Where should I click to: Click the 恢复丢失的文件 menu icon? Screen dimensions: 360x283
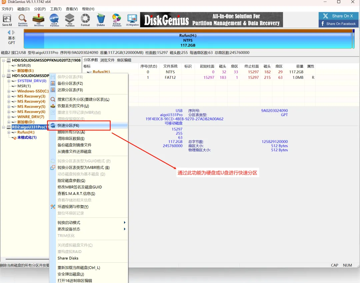[x=53, y=106]
